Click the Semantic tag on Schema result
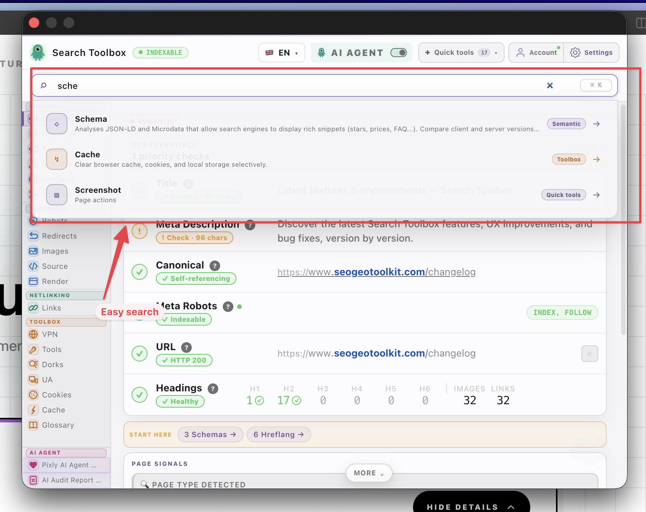The image size is (646, 512). pyautogui.click(x=566, y=124)
